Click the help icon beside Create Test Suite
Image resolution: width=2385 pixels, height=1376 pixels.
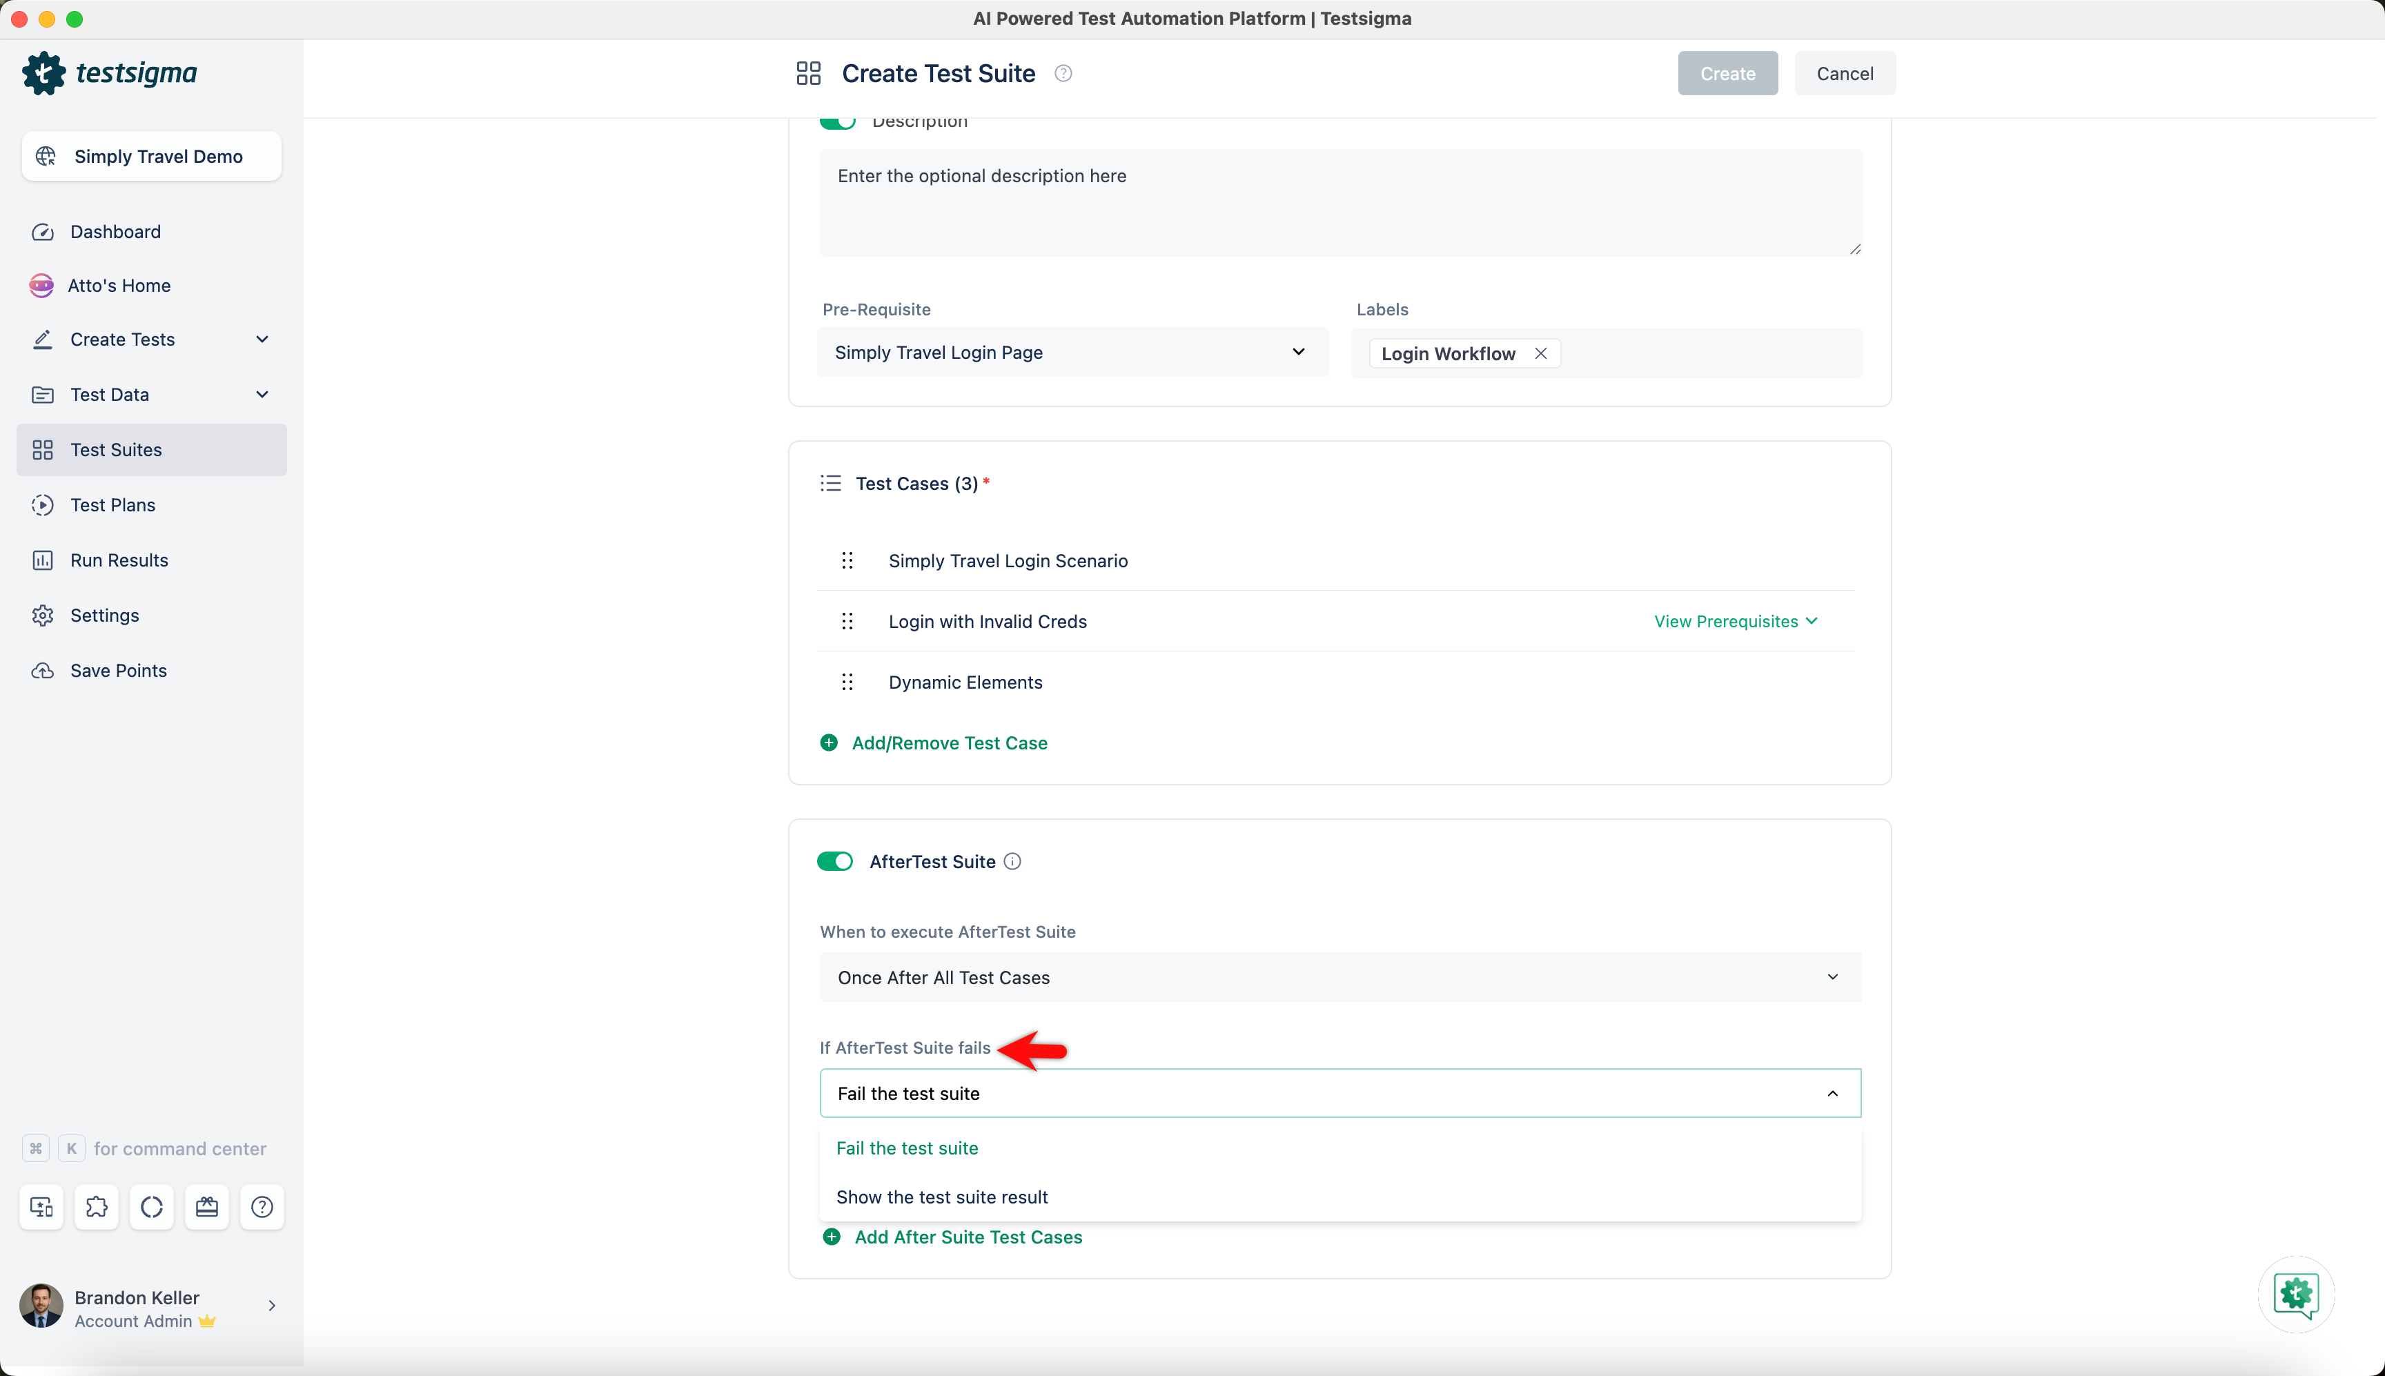(x=1063, y=74)
